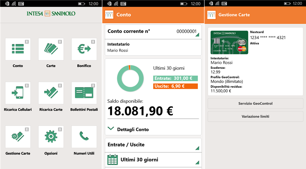Image resolution: width=306 pixels, height=169 pixels.
Task: Click the Attiva card status label
Action: [255, 43]
